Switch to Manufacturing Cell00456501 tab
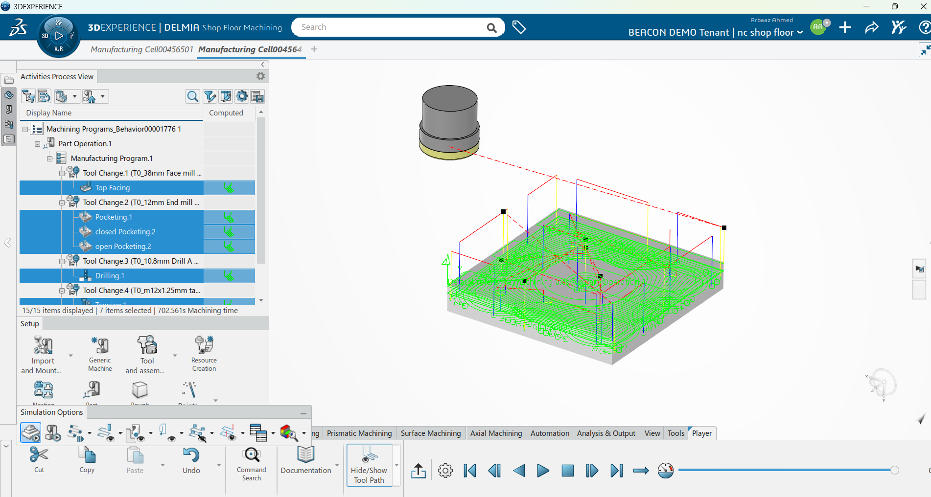The height and width of the screenshot is (497, 931). pos(141,49)
